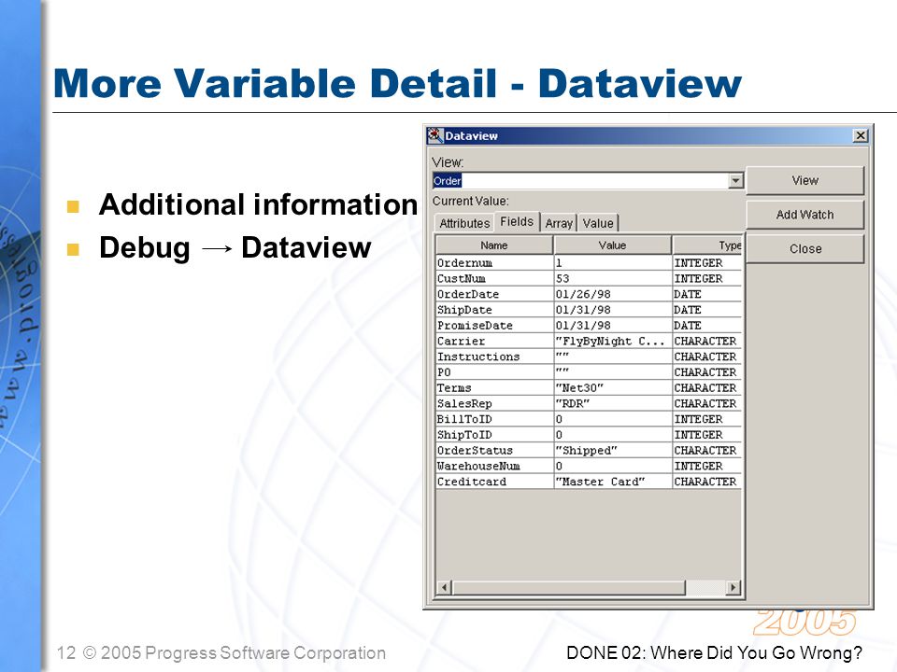Select the PO field name
897x672 pixels.
(444, 372)
